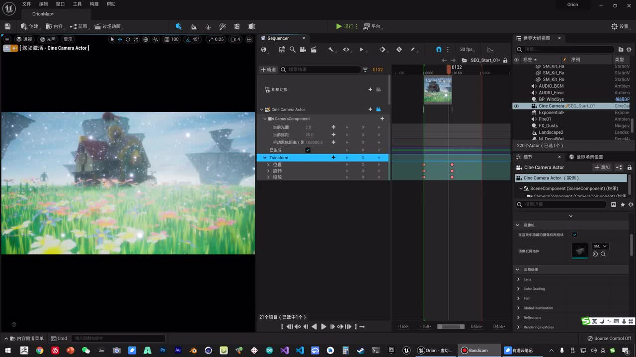Click the 添加 button in details panel
636x357 pixels.
tap(602, 168)
